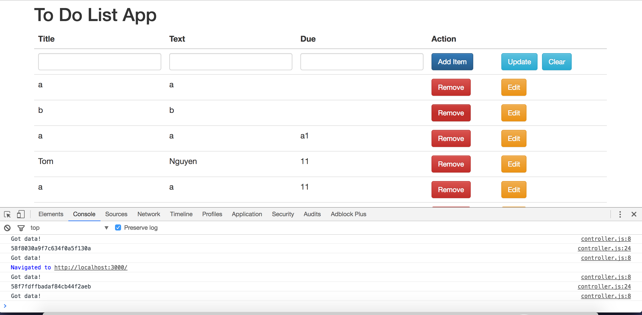This screenshot has width=642, height=315.
Task: Click the console prompt chevron
Action: pyautogui.click(x=5, y=306)
